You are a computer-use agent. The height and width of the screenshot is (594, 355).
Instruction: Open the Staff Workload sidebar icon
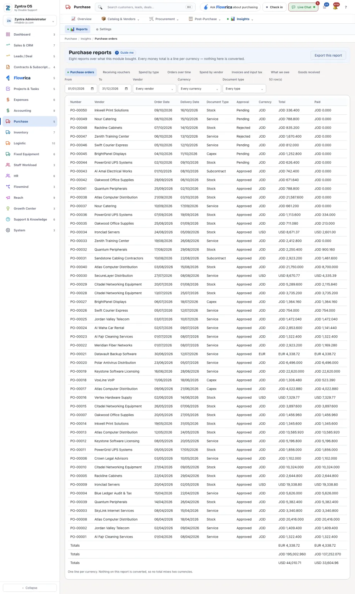tap(8, 165)
